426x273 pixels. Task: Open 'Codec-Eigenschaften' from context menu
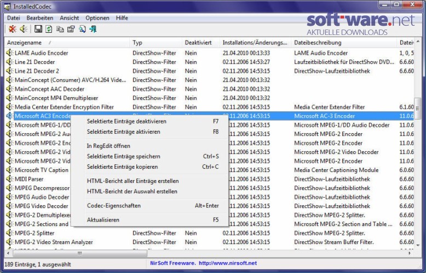[149, 205]
